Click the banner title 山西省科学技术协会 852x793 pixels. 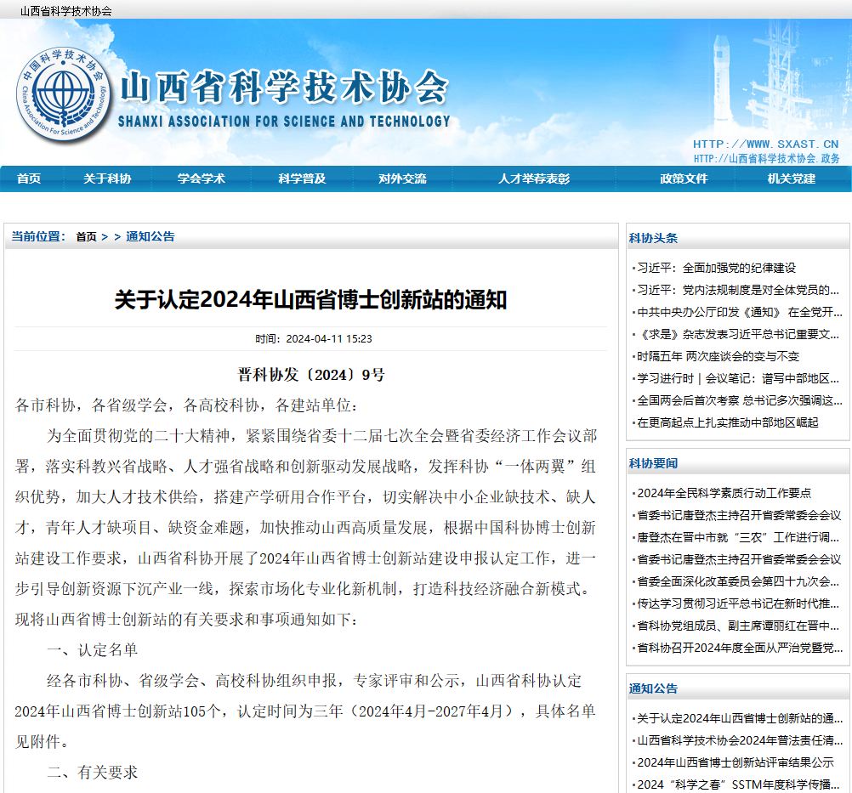[x=284, y=87]
